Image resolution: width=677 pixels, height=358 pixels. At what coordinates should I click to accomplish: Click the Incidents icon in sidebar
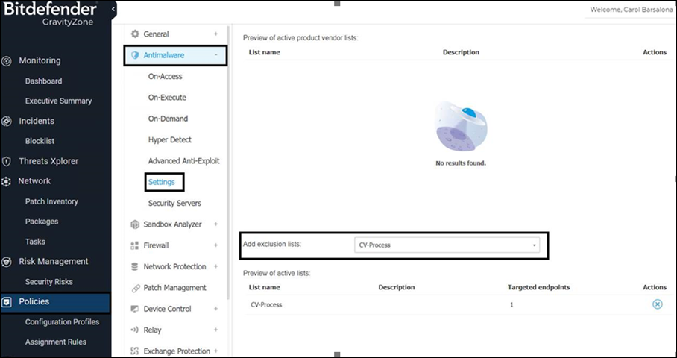tap(7, 121)
